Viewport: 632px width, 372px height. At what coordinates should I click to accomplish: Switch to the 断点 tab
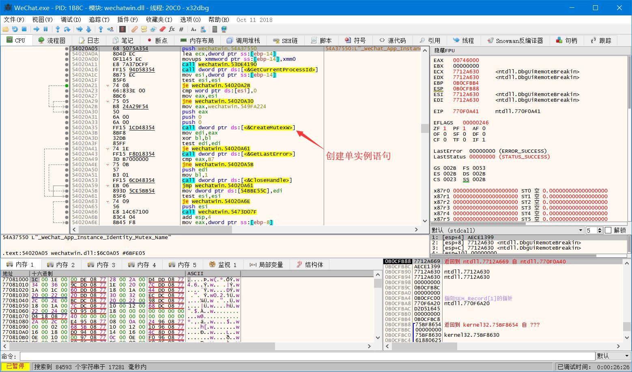click(157, 41)
